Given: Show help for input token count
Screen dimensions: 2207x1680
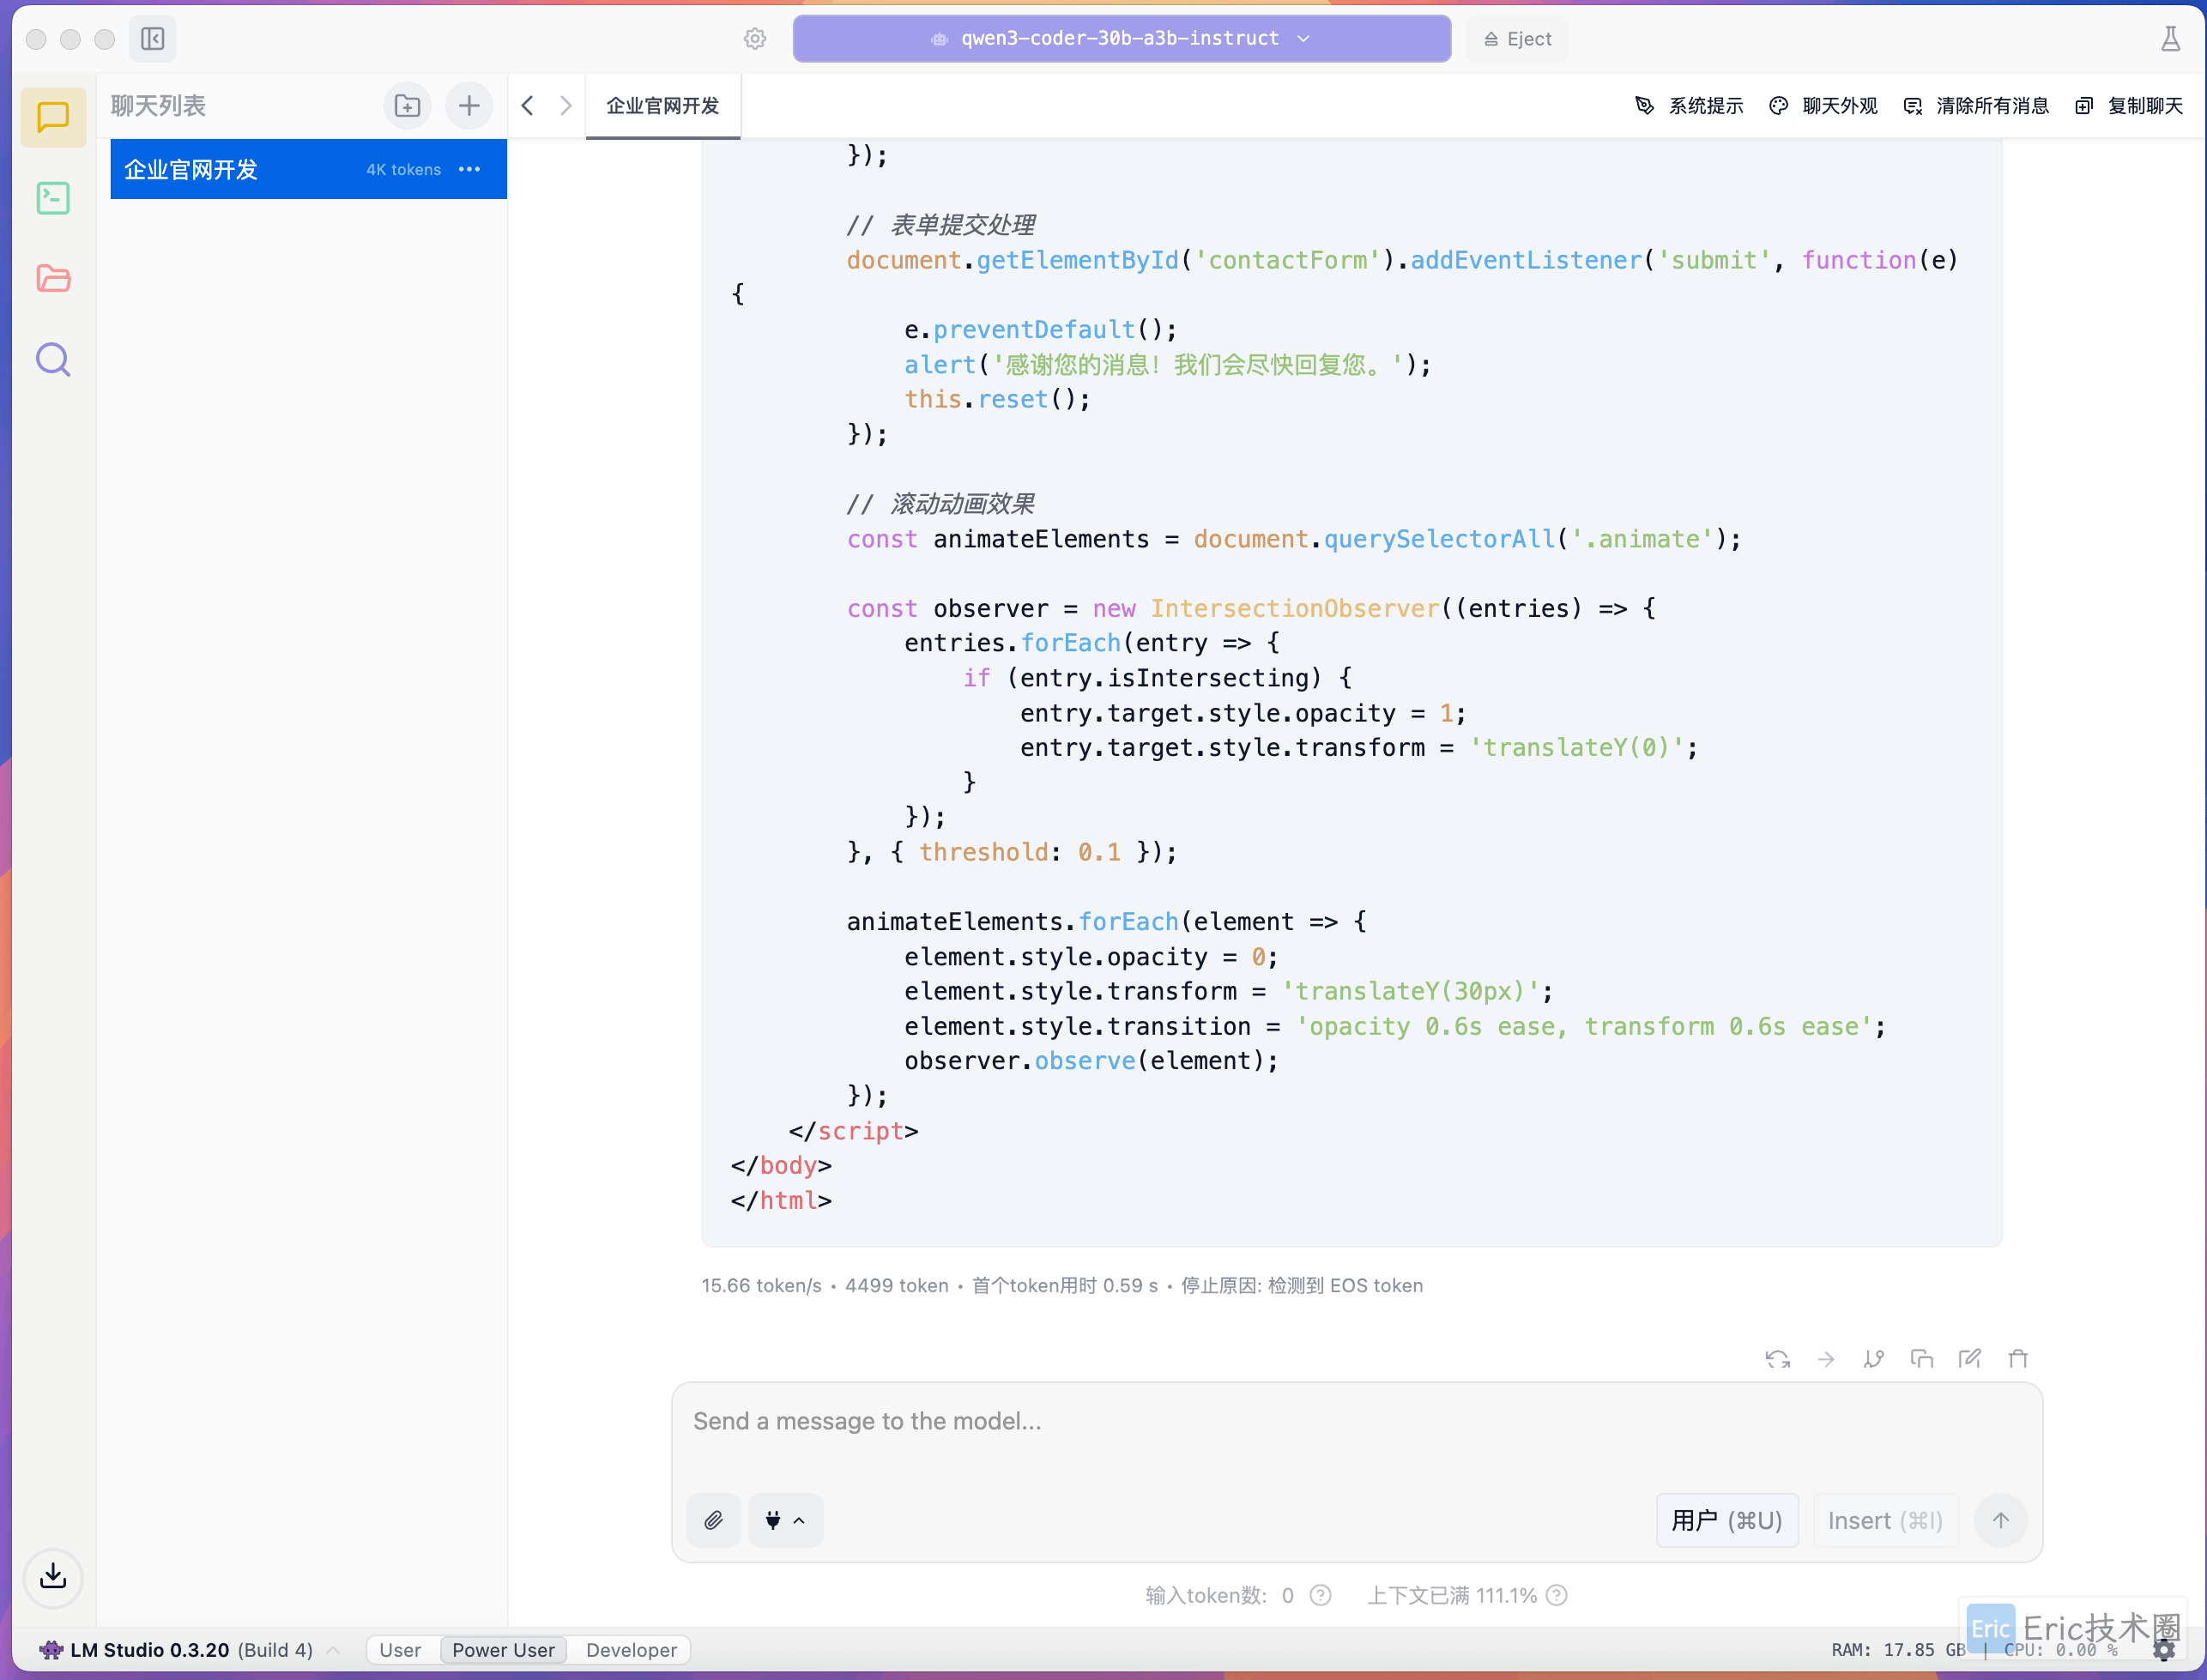Looking at the screenshot, I should pyautogui.click(x=1320, y=1595).
